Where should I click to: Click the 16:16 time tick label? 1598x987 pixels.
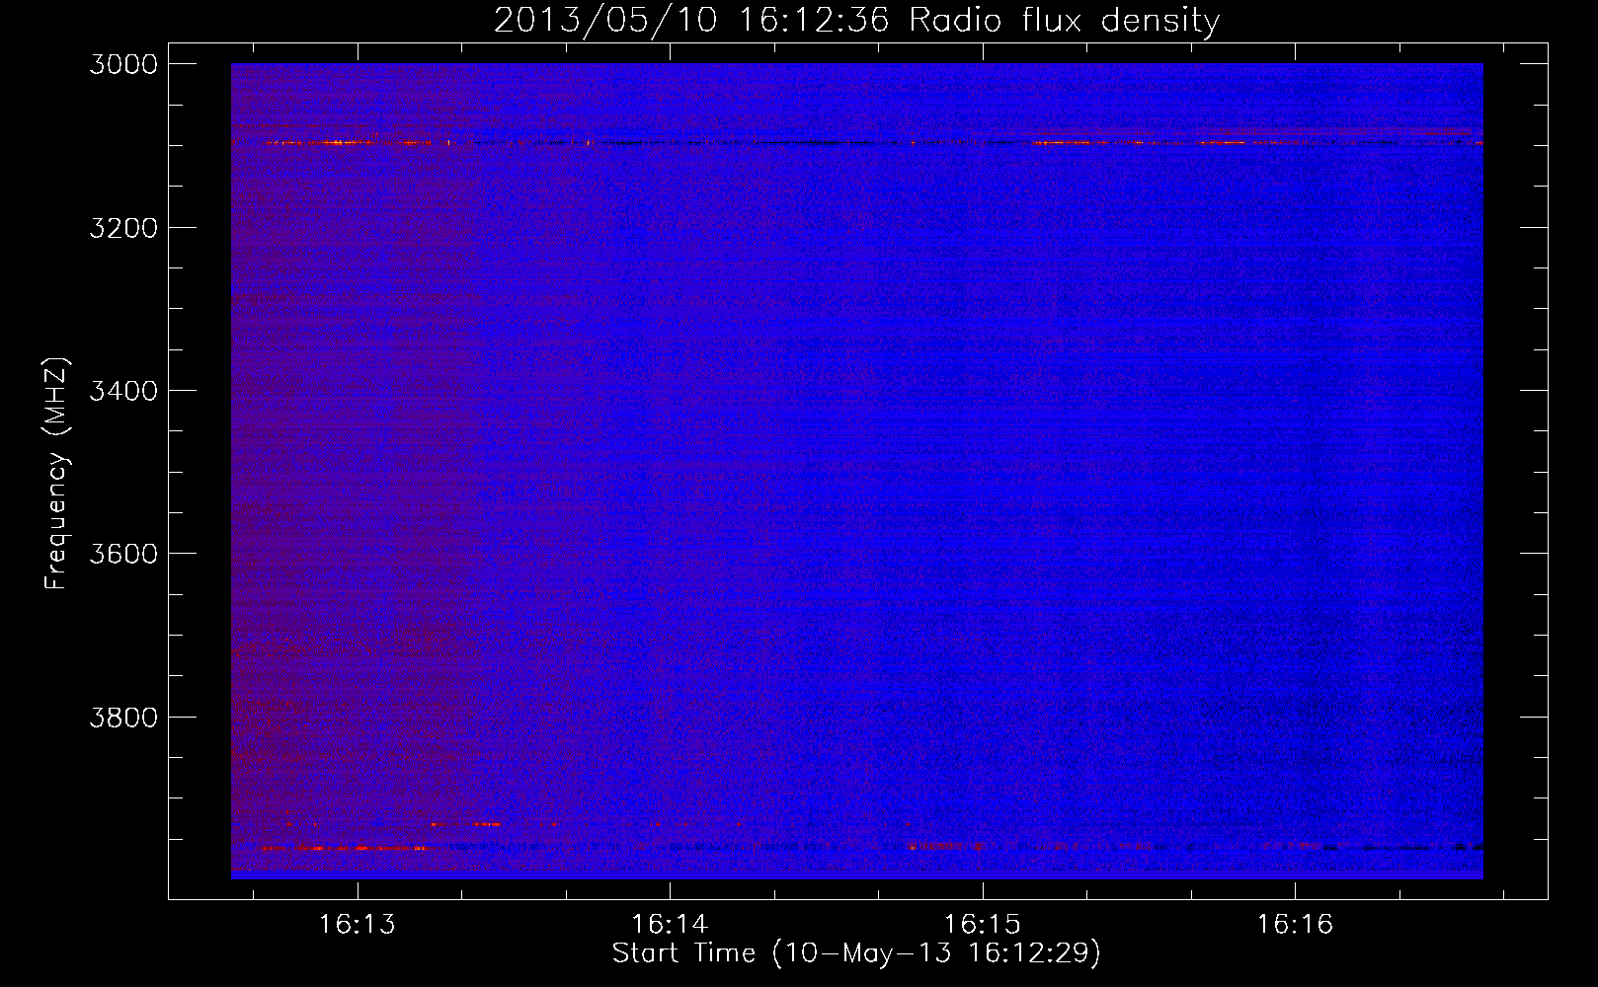(x=1295, y=924)
